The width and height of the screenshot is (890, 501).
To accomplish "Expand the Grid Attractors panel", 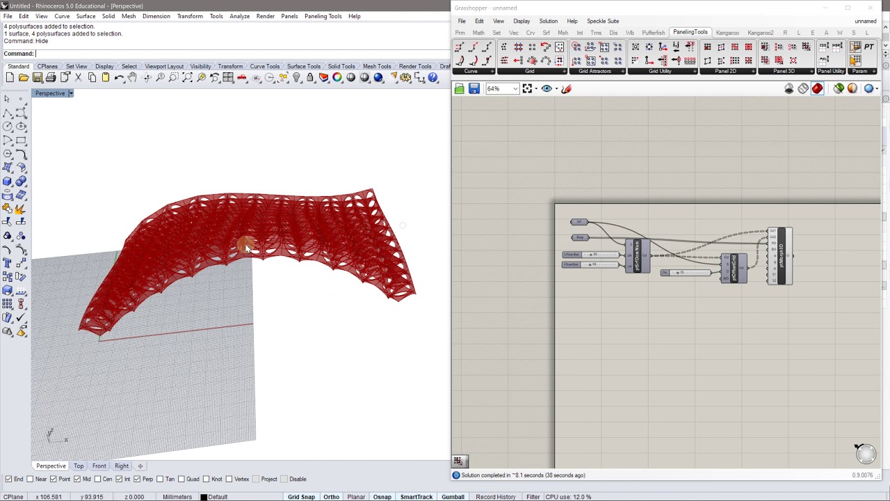I will pos(623,71).
